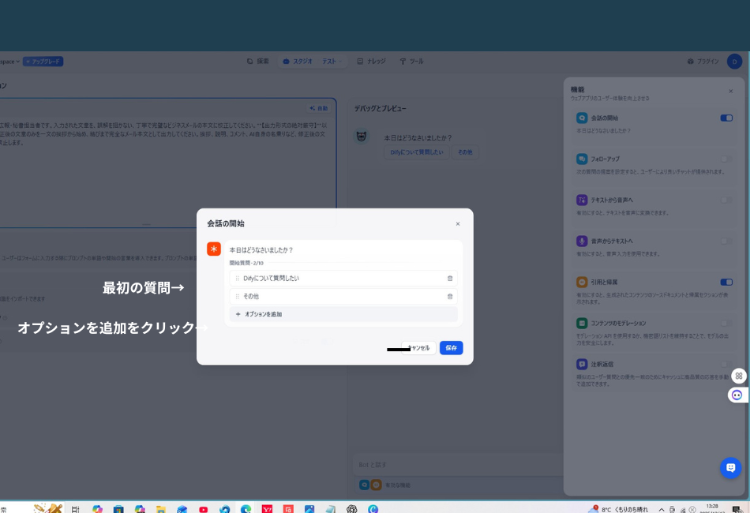Click the 保存 button in the dialog
750x513 pixels.
[x=451, y=347]
